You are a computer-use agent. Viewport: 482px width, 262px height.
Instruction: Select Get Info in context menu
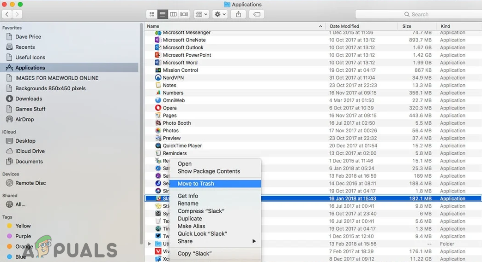(188, 196)
